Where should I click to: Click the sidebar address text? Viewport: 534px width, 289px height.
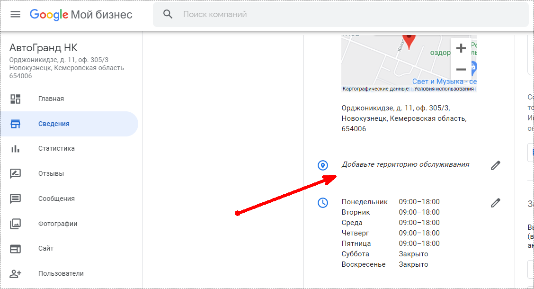click(66, 68)
